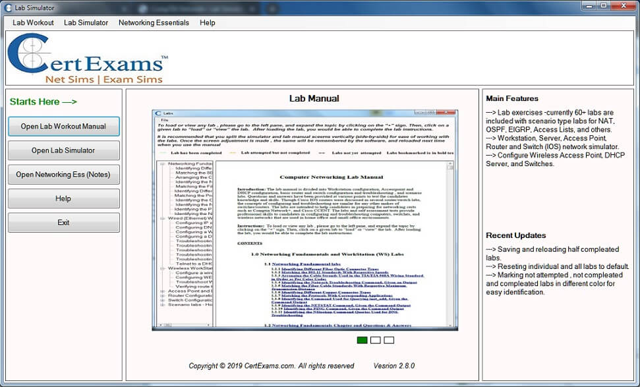Expand the Wireless WorkStation tree node
Image resolution: width=640 pixels, height=387 pixels.
[x=161, y=268]
